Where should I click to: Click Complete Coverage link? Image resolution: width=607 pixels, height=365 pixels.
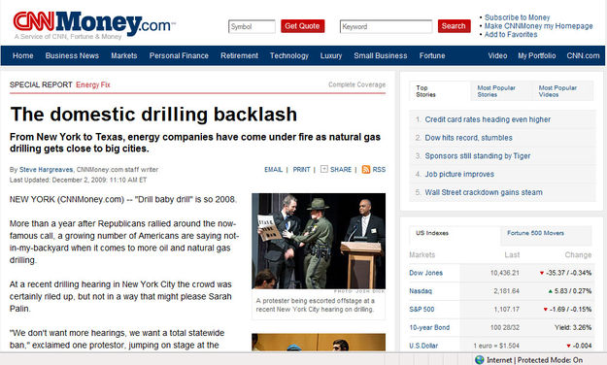coord(357,84)
